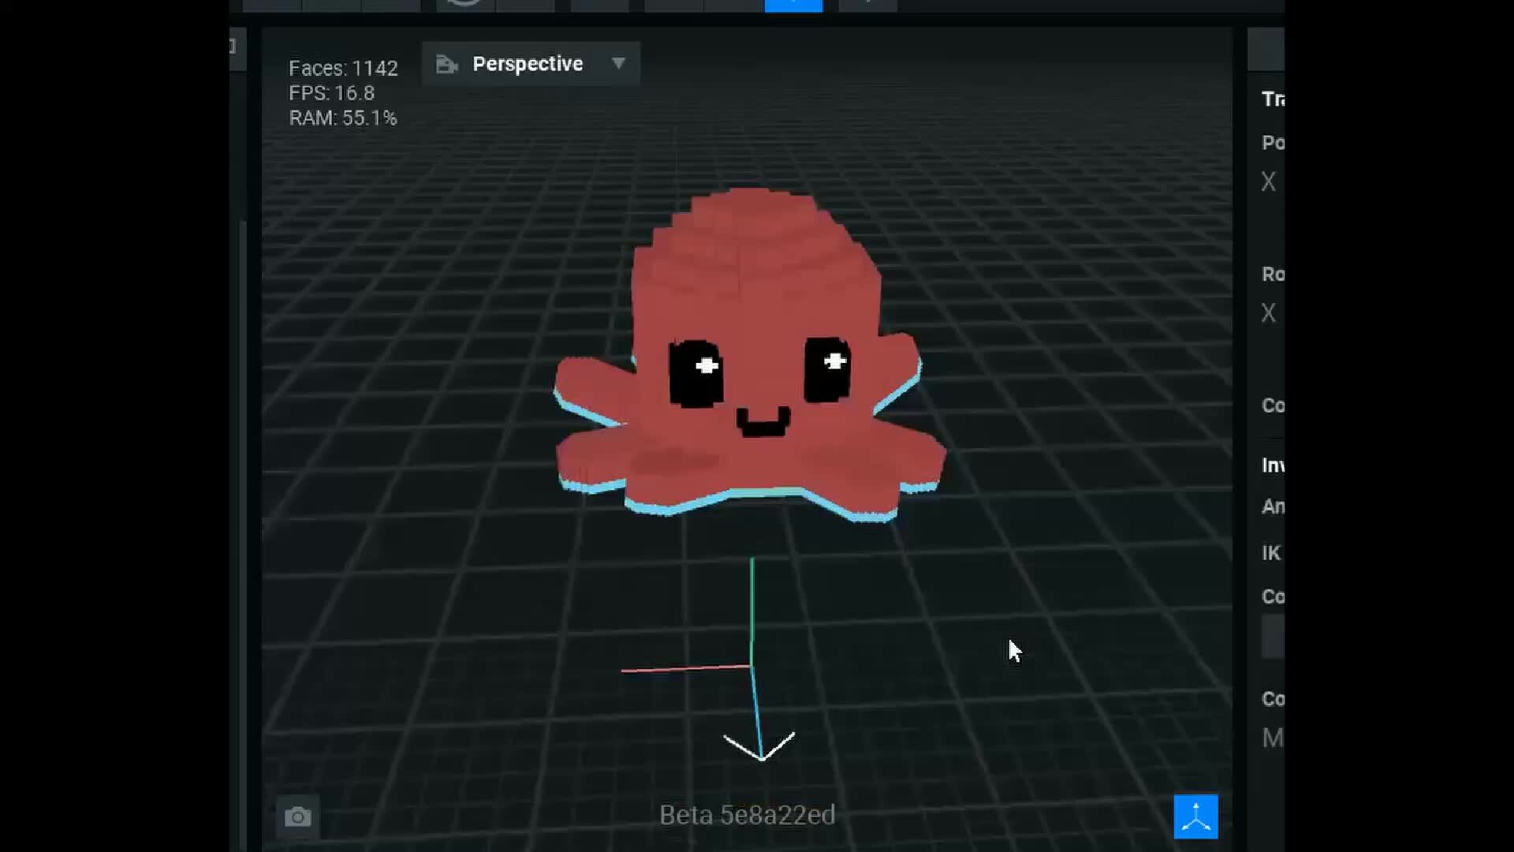This screenshot has width=1514, height=852.
Task: Open the tab atop the right panel
Action: point(1266,49)
